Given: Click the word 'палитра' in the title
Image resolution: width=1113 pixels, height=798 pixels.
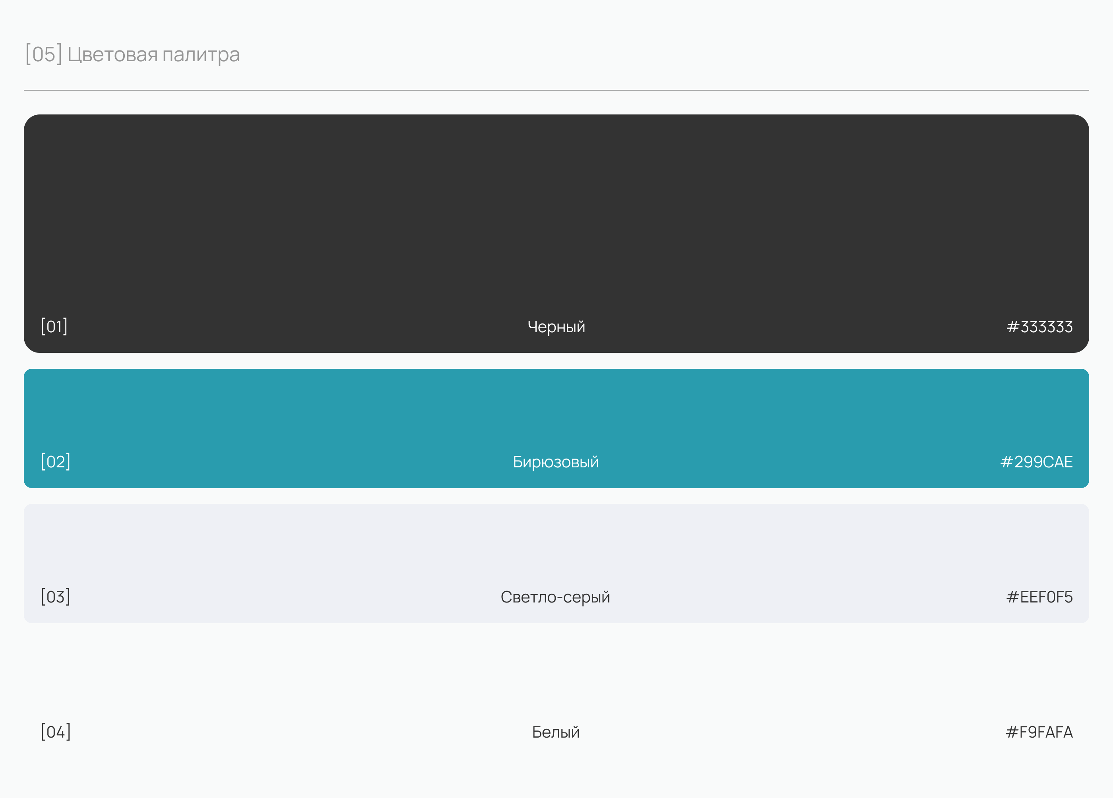Looking at the screenshot, I should pos(201,55).
